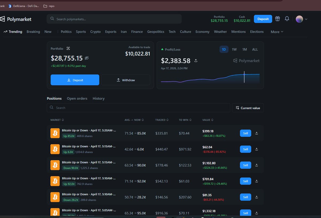The width and height of the screenshot is (321, 218).
Task: Open the Economy category
Action: (x=202, y=32)
